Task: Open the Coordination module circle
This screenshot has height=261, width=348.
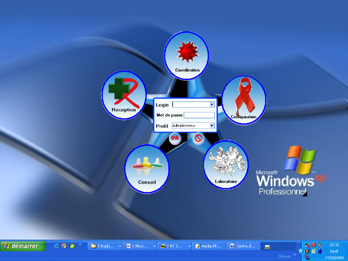Action: point(187,55)
